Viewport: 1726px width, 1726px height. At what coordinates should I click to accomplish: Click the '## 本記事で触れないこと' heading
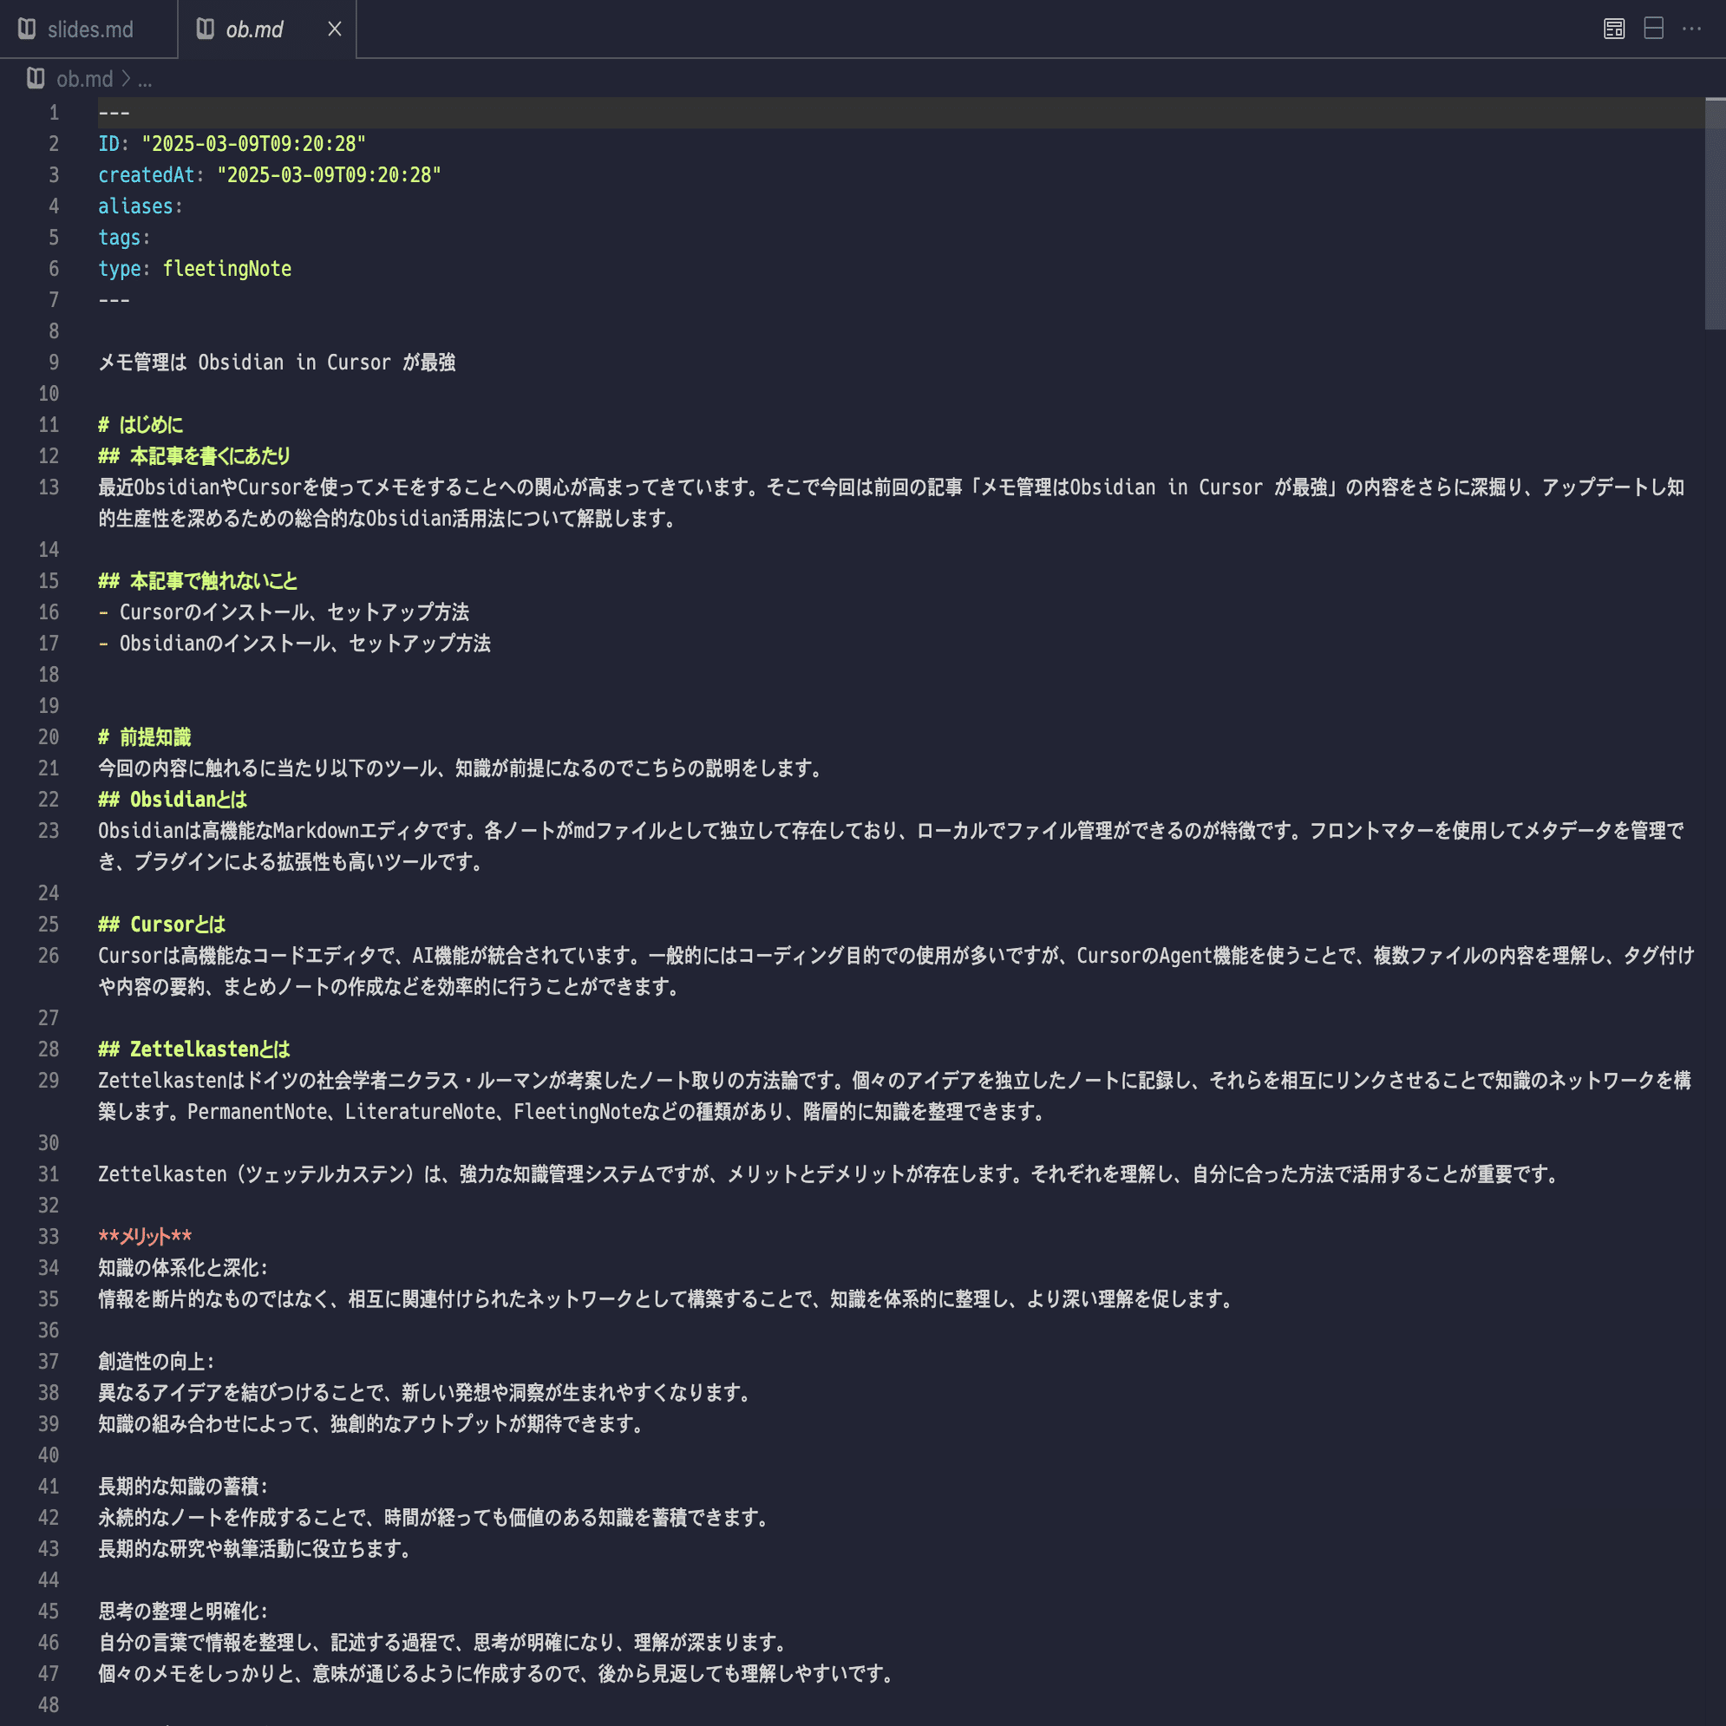click(x=199, y=582)
